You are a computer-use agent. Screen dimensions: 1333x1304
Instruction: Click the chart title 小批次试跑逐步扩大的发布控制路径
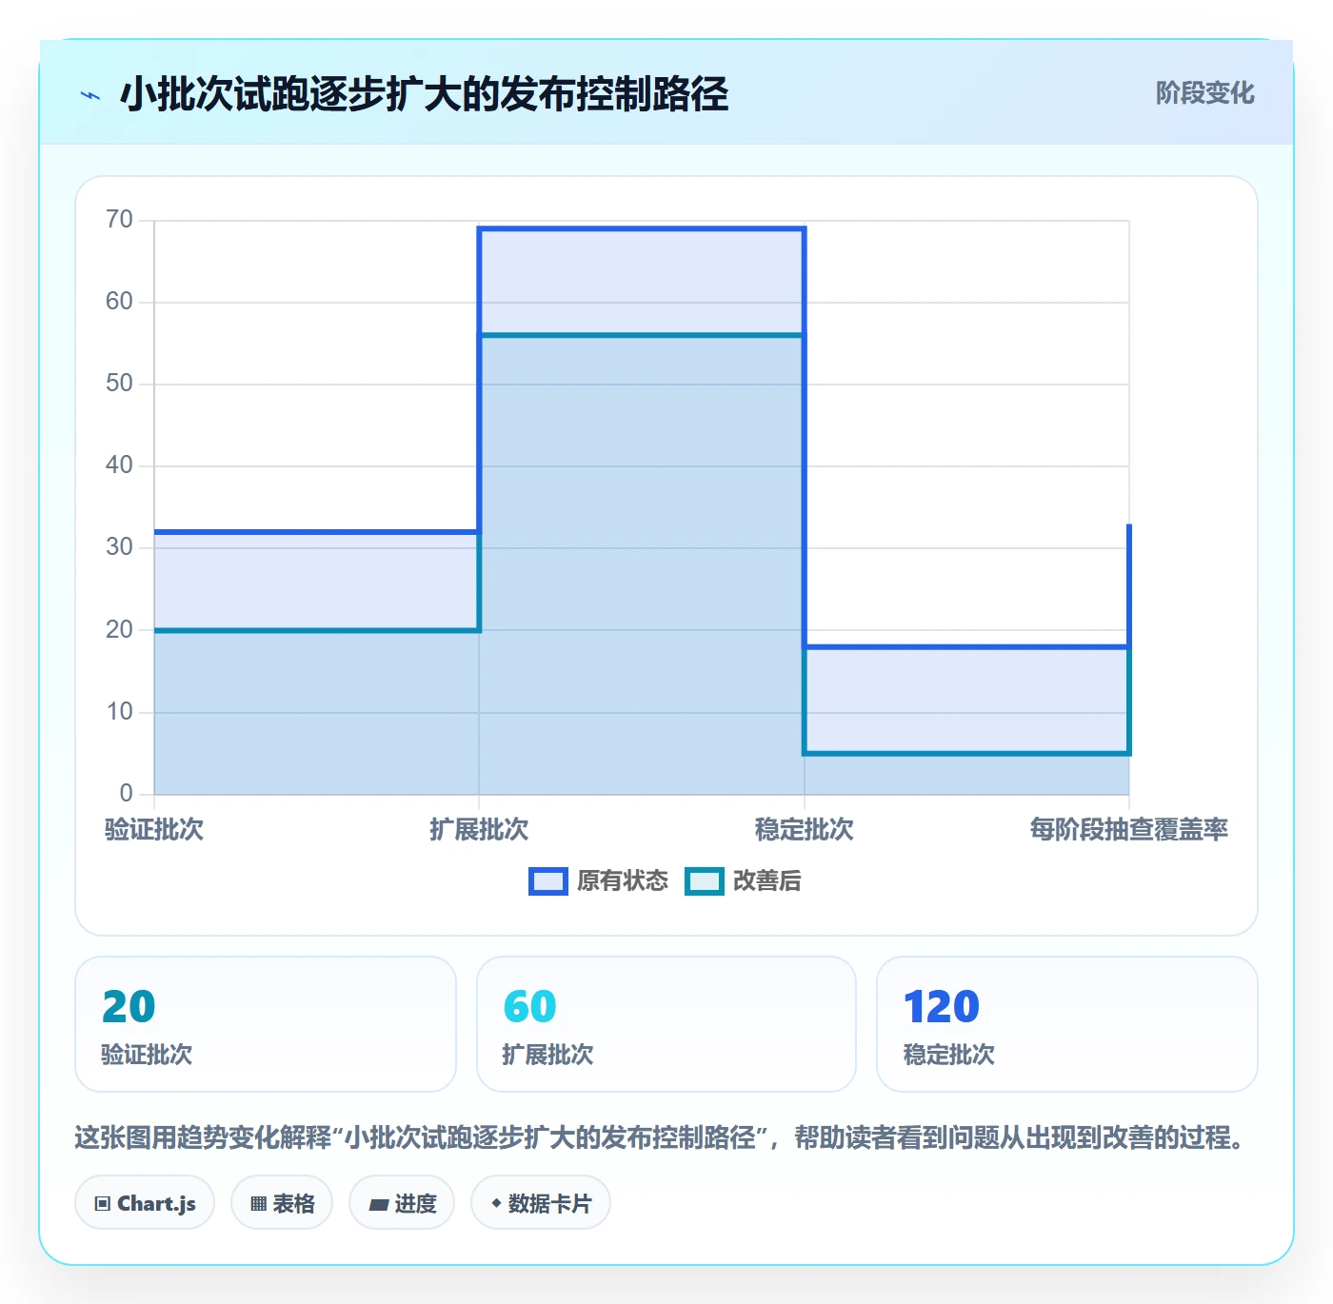coord(424,94)
